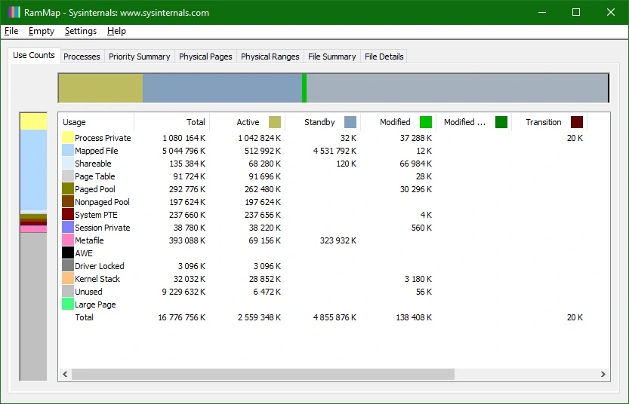Switch to the File Details tab
629x404 pixels.
click(384, 57)
